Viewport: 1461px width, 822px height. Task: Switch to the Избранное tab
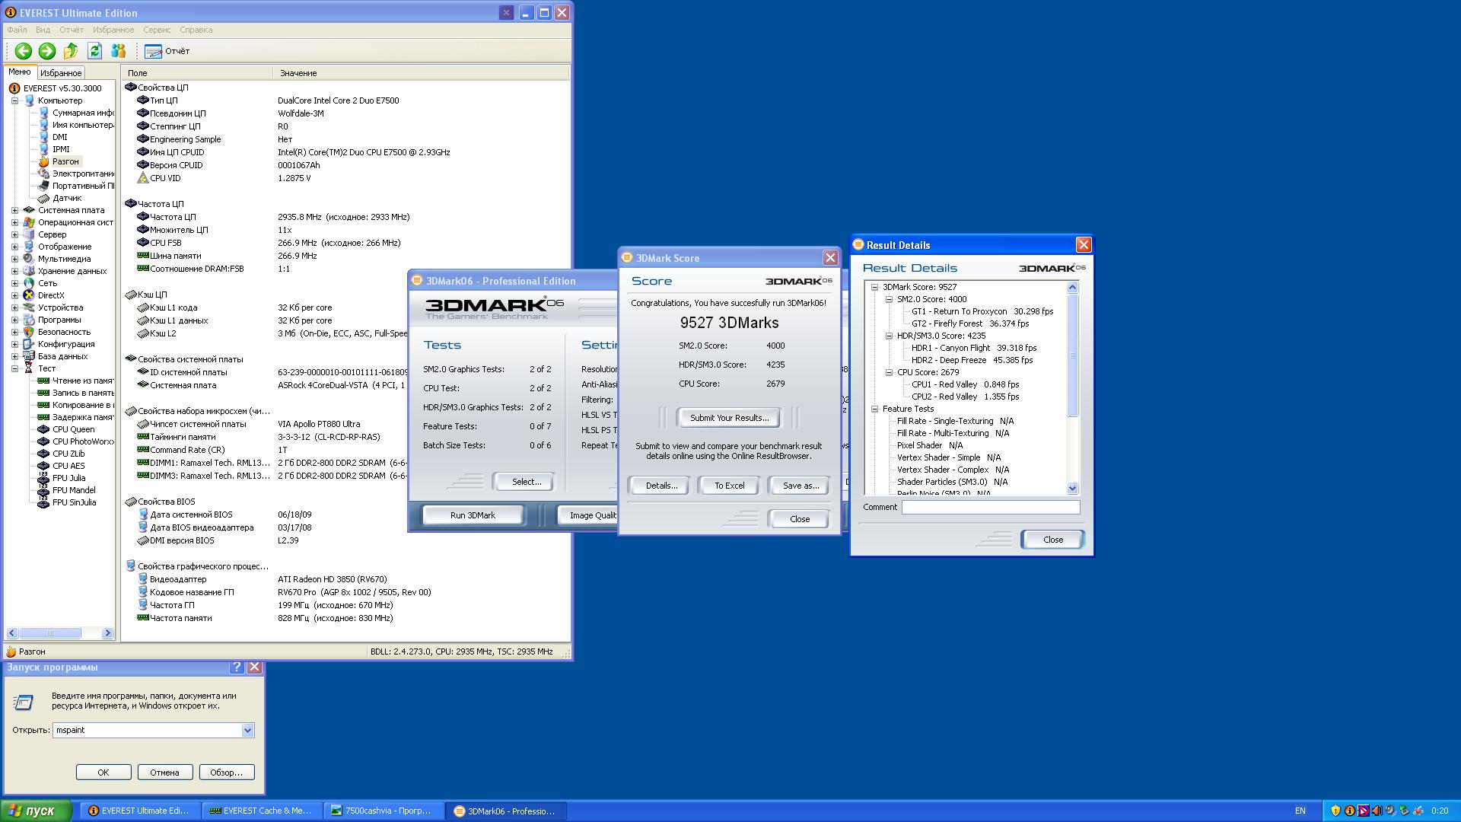[61, 73]
